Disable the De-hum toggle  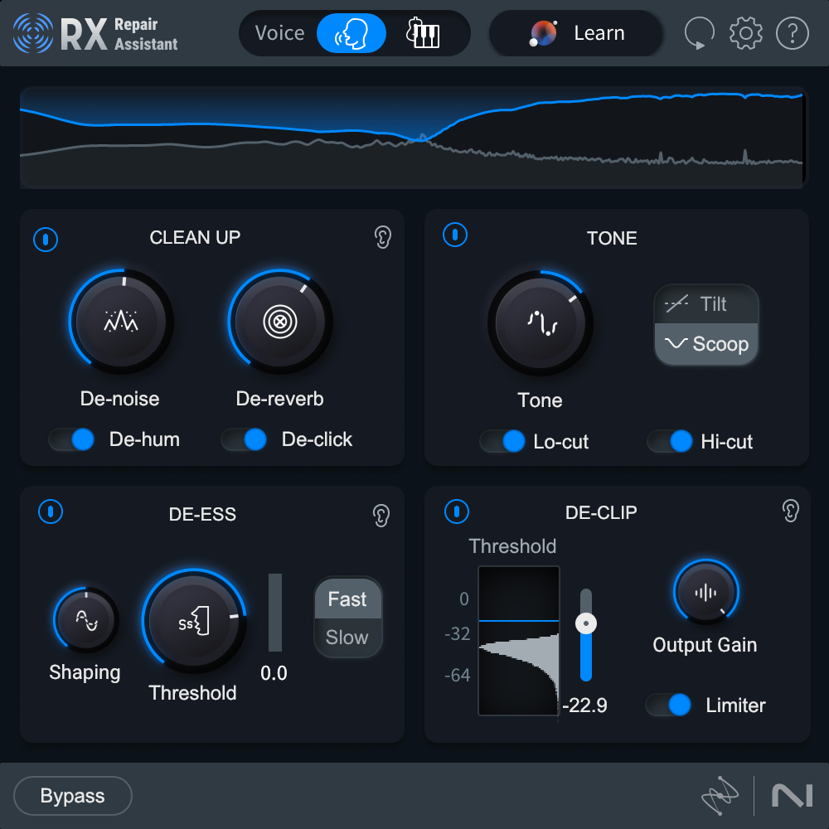coord(71,439)
